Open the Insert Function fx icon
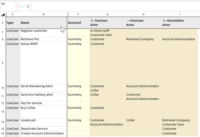200x137 pixels. pos(28,6)
